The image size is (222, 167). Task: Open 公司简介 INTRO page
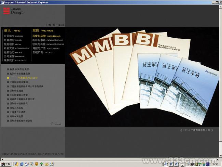click(13, 36)
